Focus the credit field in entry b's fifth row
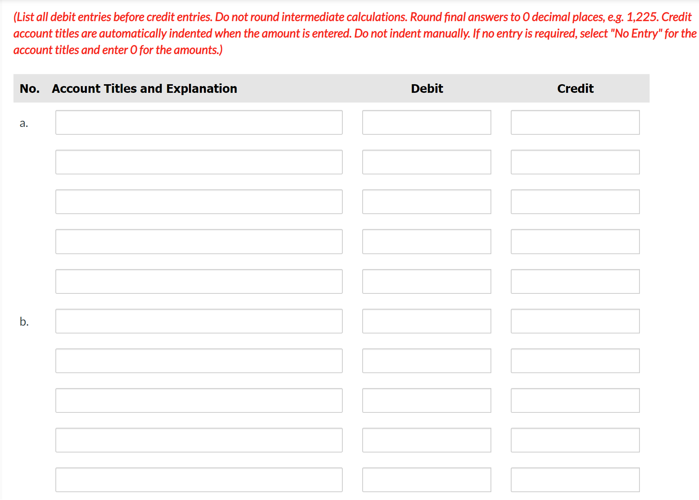This screenshot has height=500, width=699. 575,480
